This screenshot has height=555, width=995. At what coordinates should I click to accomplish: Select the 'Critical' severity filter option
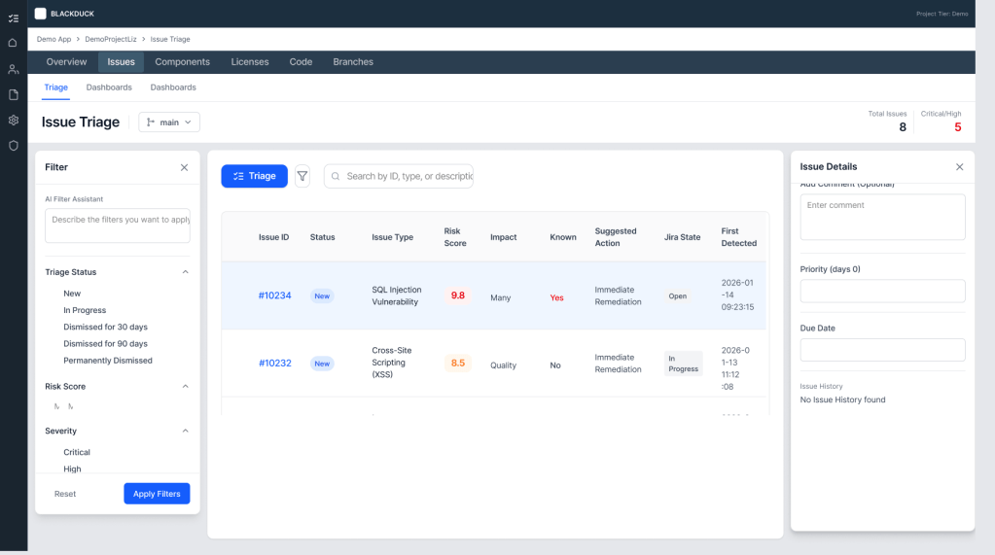[77, 452]
